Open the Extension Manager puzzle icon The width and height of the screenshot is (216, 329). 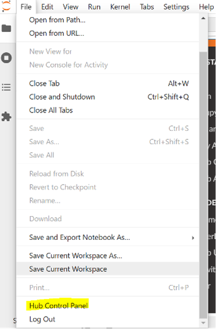pos(6,116)
